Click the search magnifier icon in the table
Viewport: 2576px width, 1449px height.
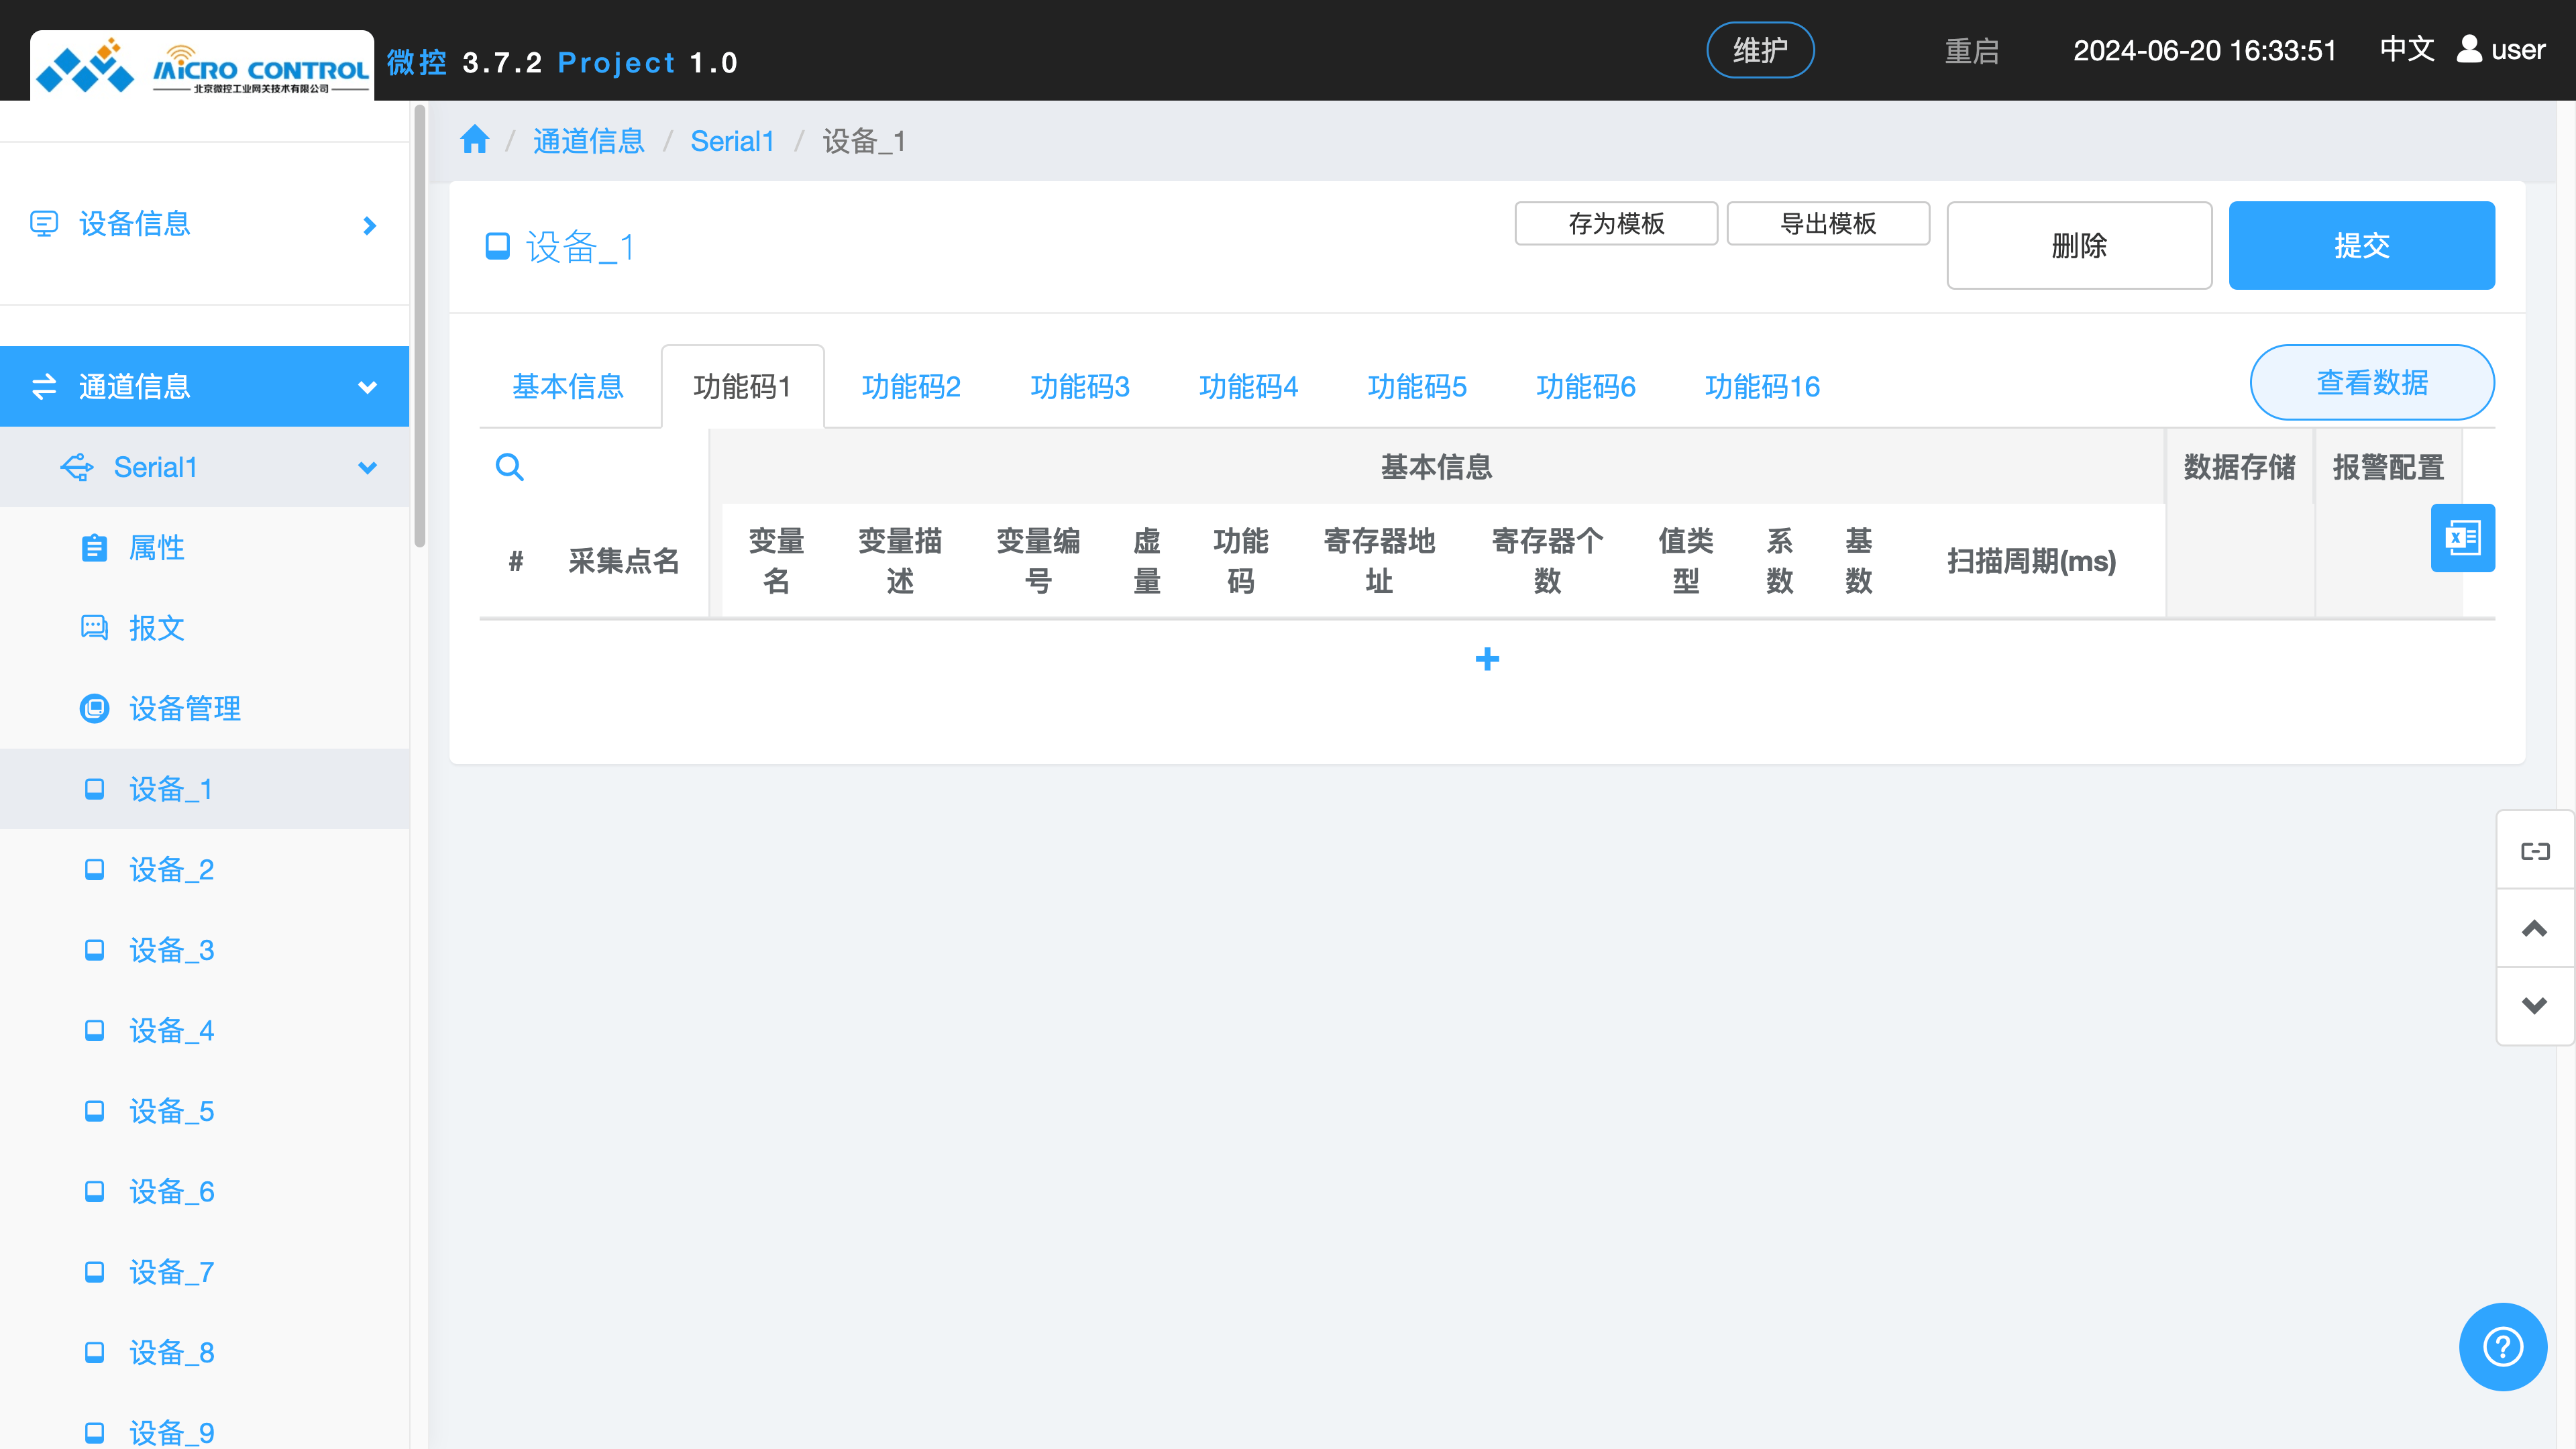509,467
